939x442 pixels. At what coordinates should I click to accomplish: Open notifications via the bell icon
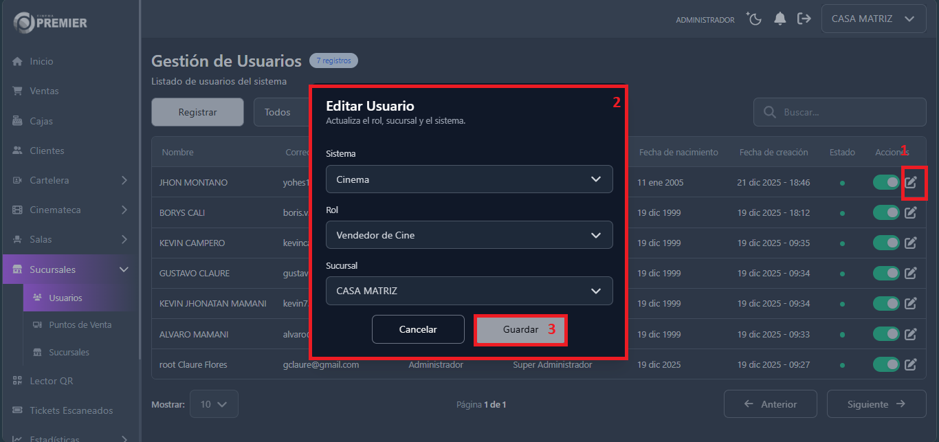tap(780, 19)
